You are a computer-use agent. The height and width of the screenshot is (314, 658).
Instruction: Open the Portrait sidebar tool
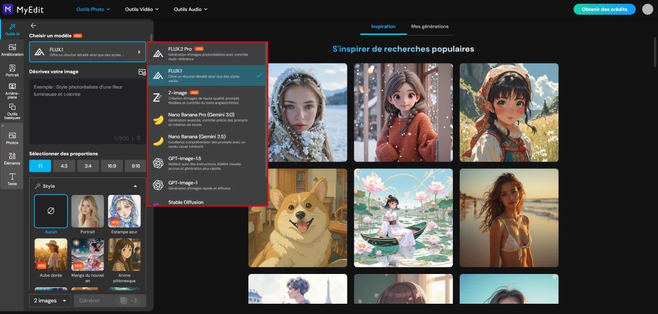point(11,71)
